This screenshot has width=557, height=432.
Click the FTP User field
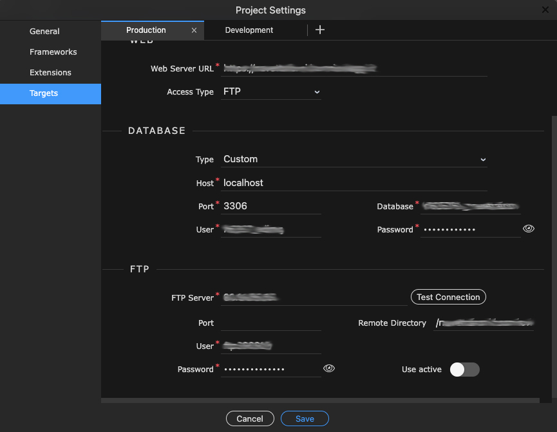tap(271, 346)
